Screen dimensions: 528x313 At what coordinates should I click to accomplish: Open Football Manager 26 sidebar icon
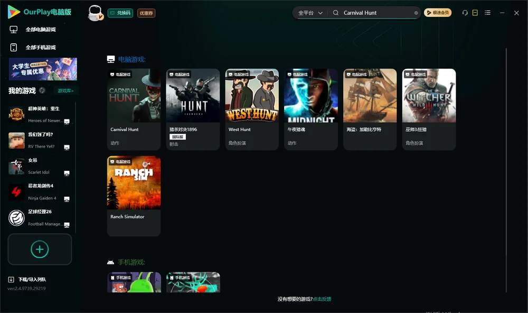point(16,218)
